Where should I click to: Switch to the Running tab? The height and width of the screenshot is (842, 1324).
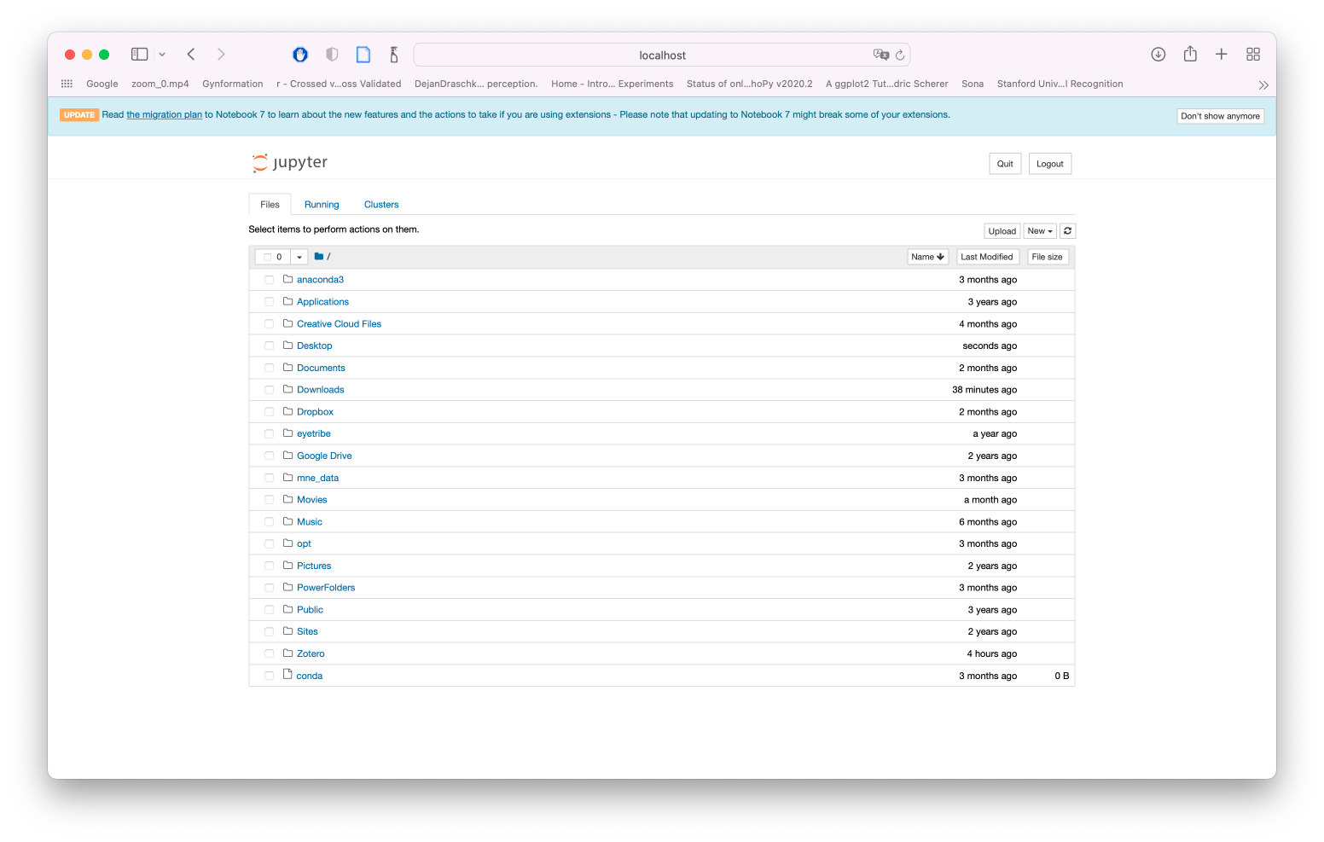pyautogui.click(x=322, y=205)
